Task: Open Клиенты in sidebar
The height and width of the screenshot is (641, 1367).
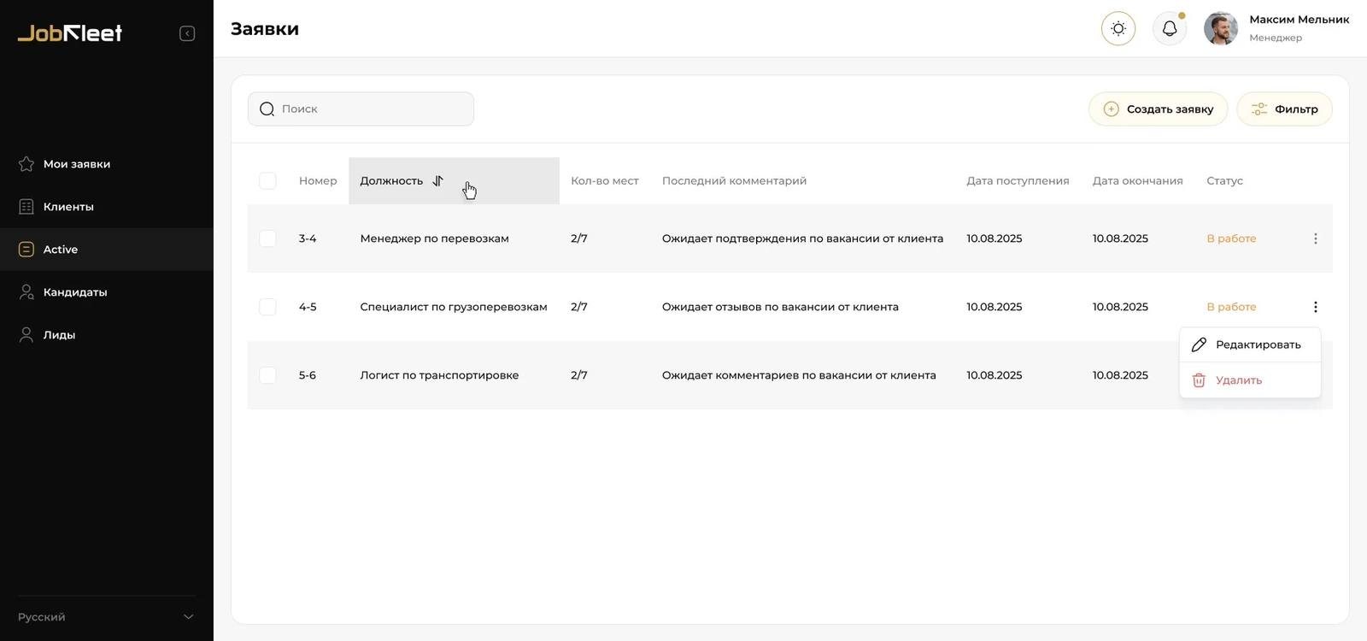Action: coord(106,207)
